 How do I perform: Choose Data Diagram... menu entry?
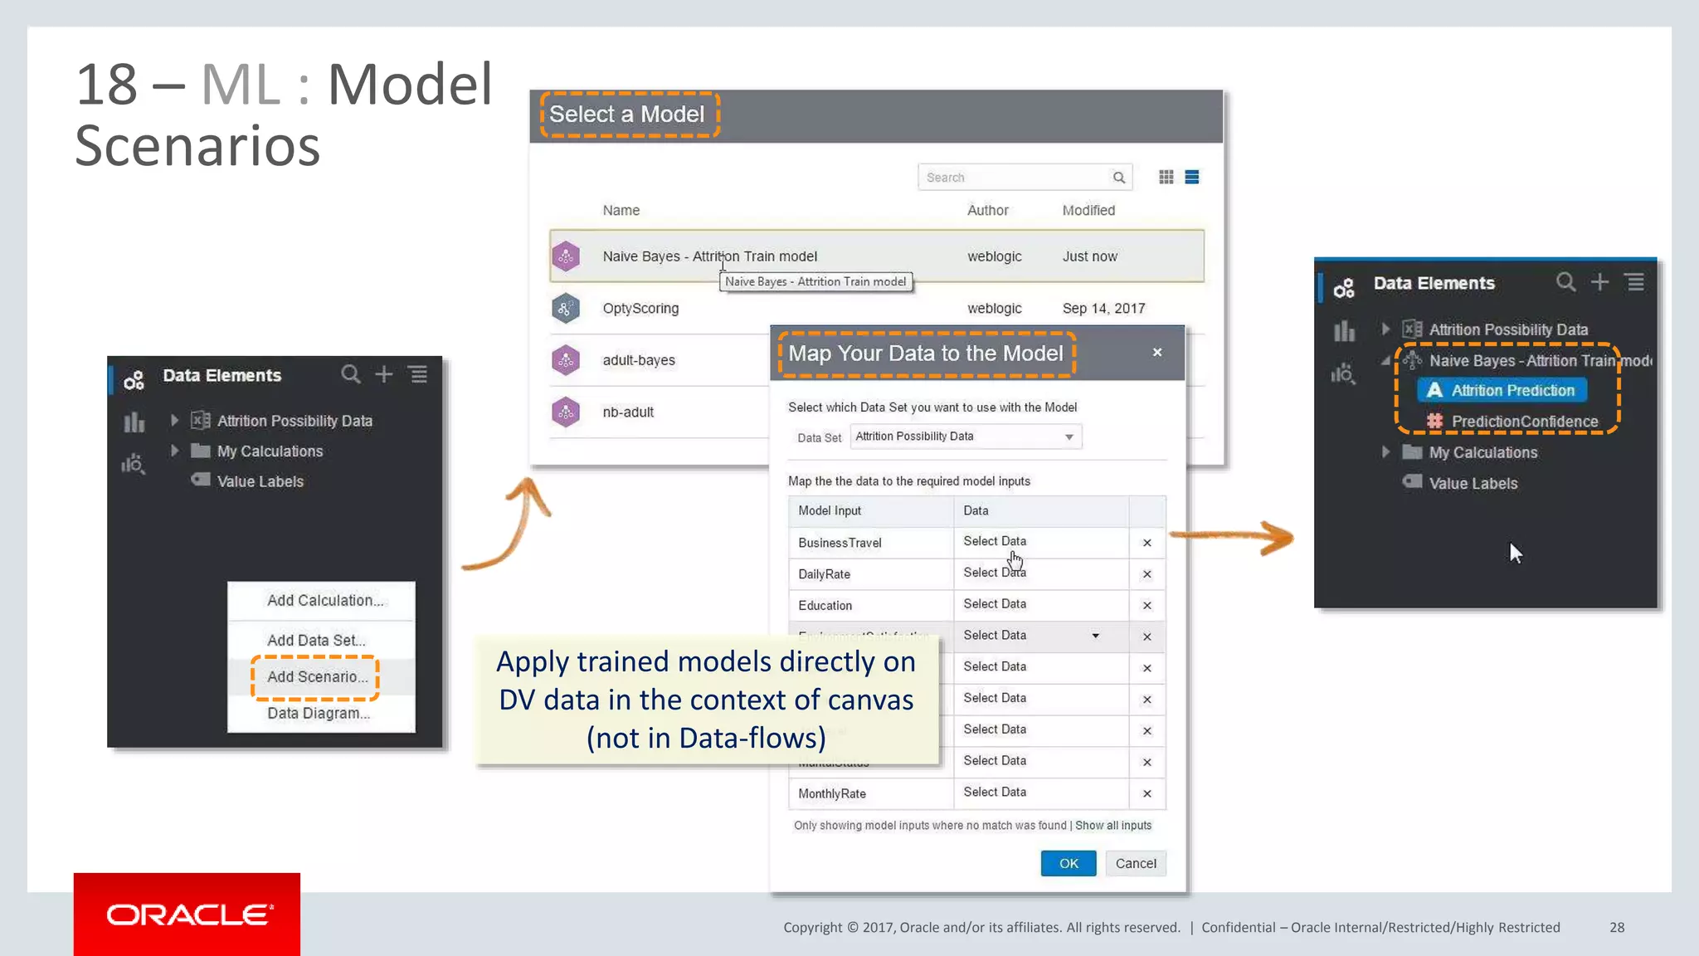[322, 713]
